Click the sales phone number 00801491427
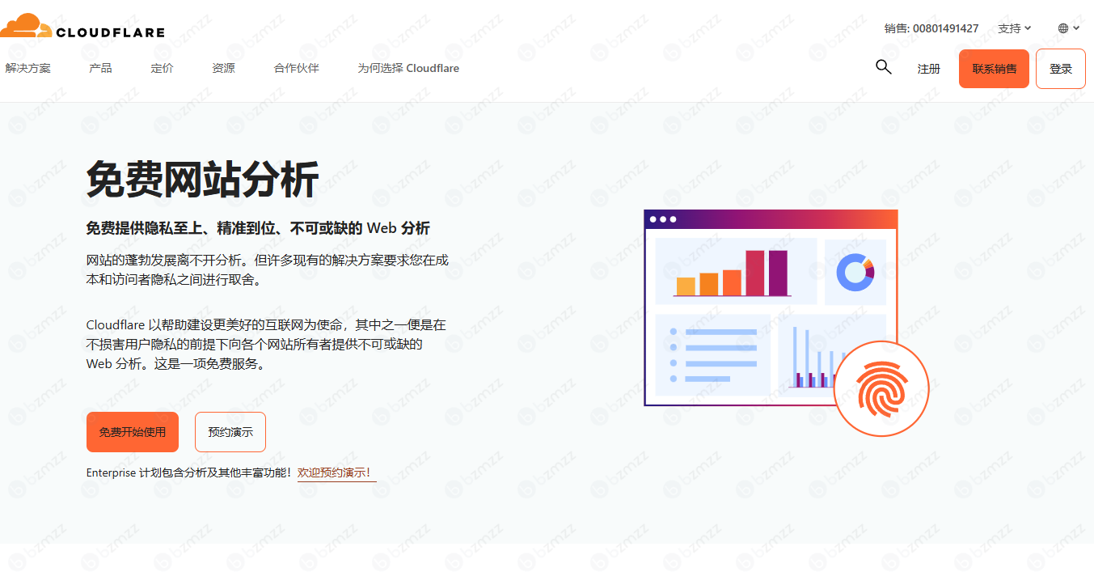 945,28
